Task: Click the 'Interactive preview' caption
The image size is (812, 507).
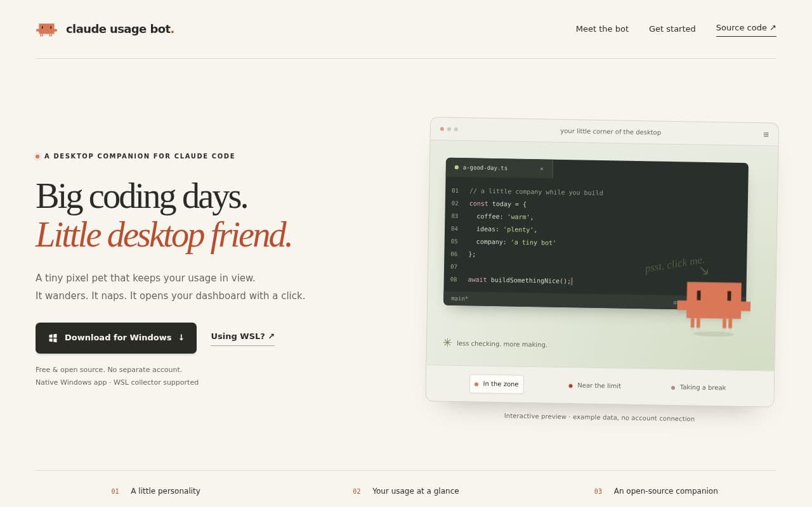Action: [x=599, y=417]
